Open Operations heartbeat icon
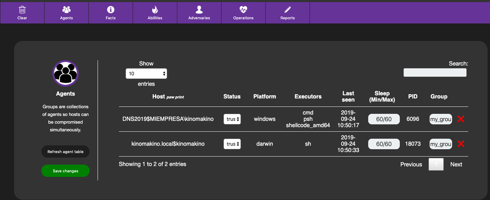The height and width of the screenshot is (200, 490). [243, 10]
